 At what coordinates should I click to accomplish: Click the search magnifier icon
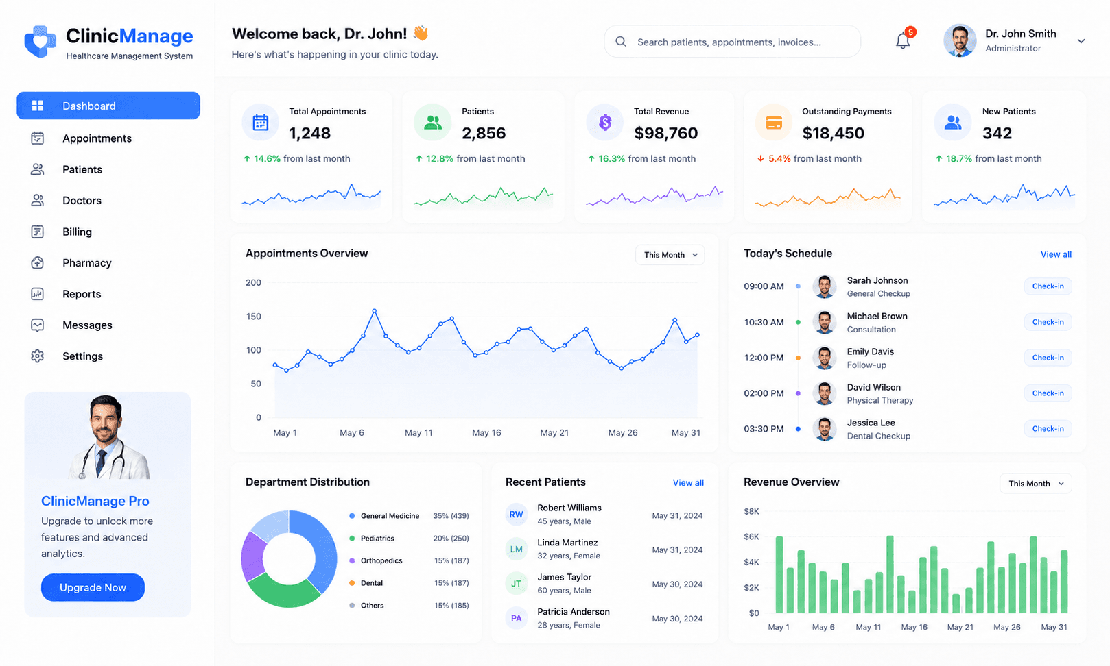621,42
